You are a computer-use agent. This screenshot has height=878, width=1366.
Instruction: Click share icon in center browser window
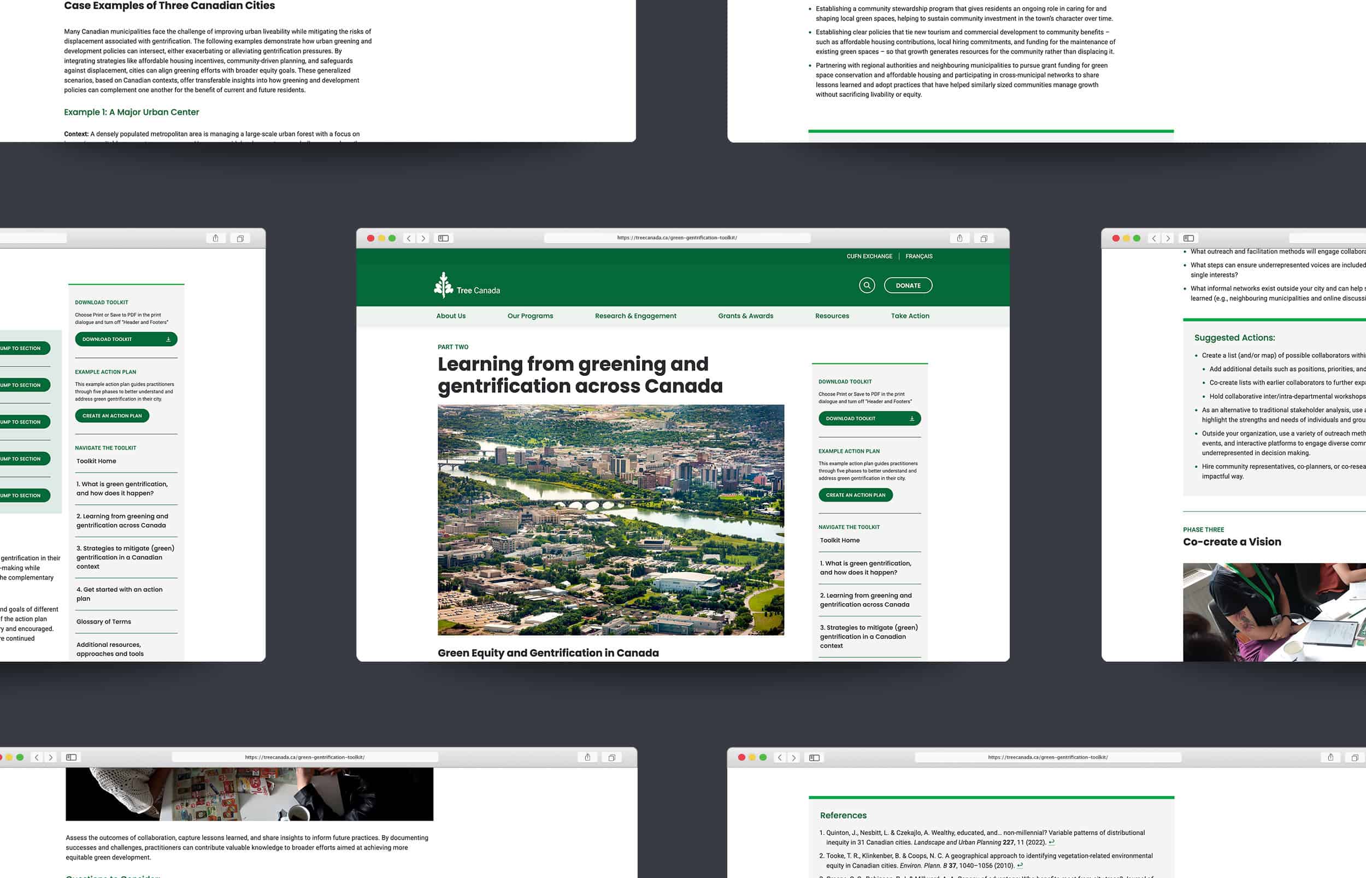pos(959,238)
